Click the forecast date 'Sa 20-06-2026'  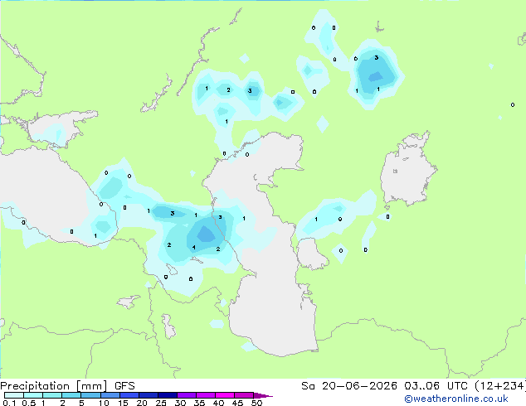pos(349,386)
